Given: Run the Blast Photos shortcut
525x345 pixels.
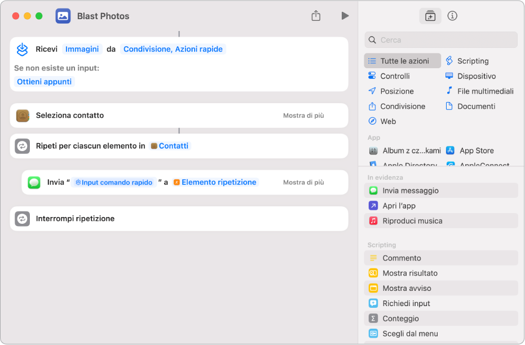Looking at the screenshot, I should click(345, 16).
